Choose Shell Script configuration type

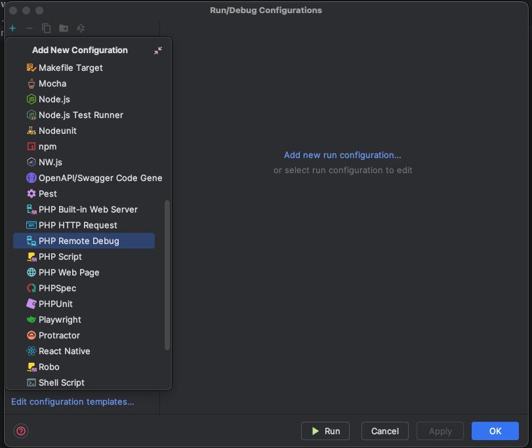click(84, 382)
